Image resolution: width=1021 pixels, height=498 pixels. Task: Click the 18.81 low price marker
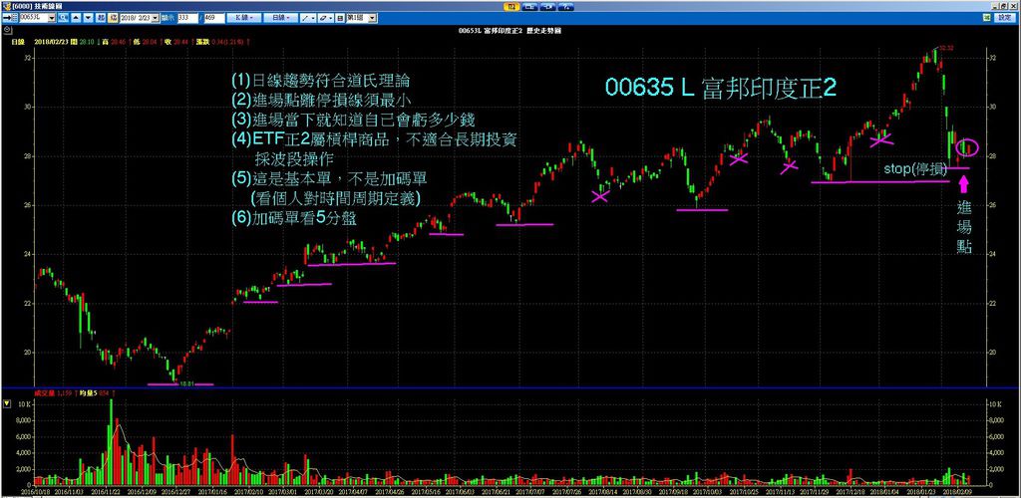click(186, 383)
